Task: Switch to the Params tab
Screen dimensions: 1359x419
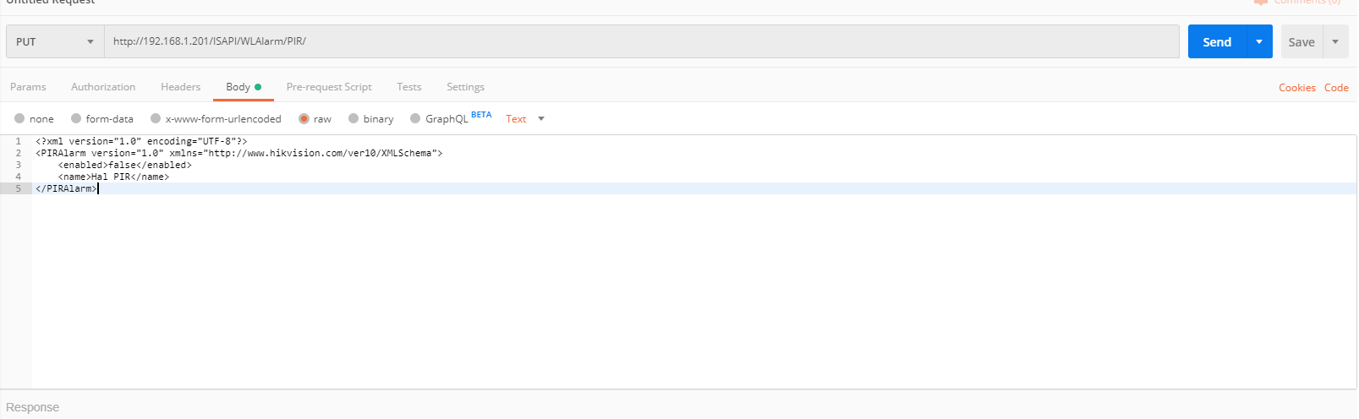Action: [x=28, y=87]
